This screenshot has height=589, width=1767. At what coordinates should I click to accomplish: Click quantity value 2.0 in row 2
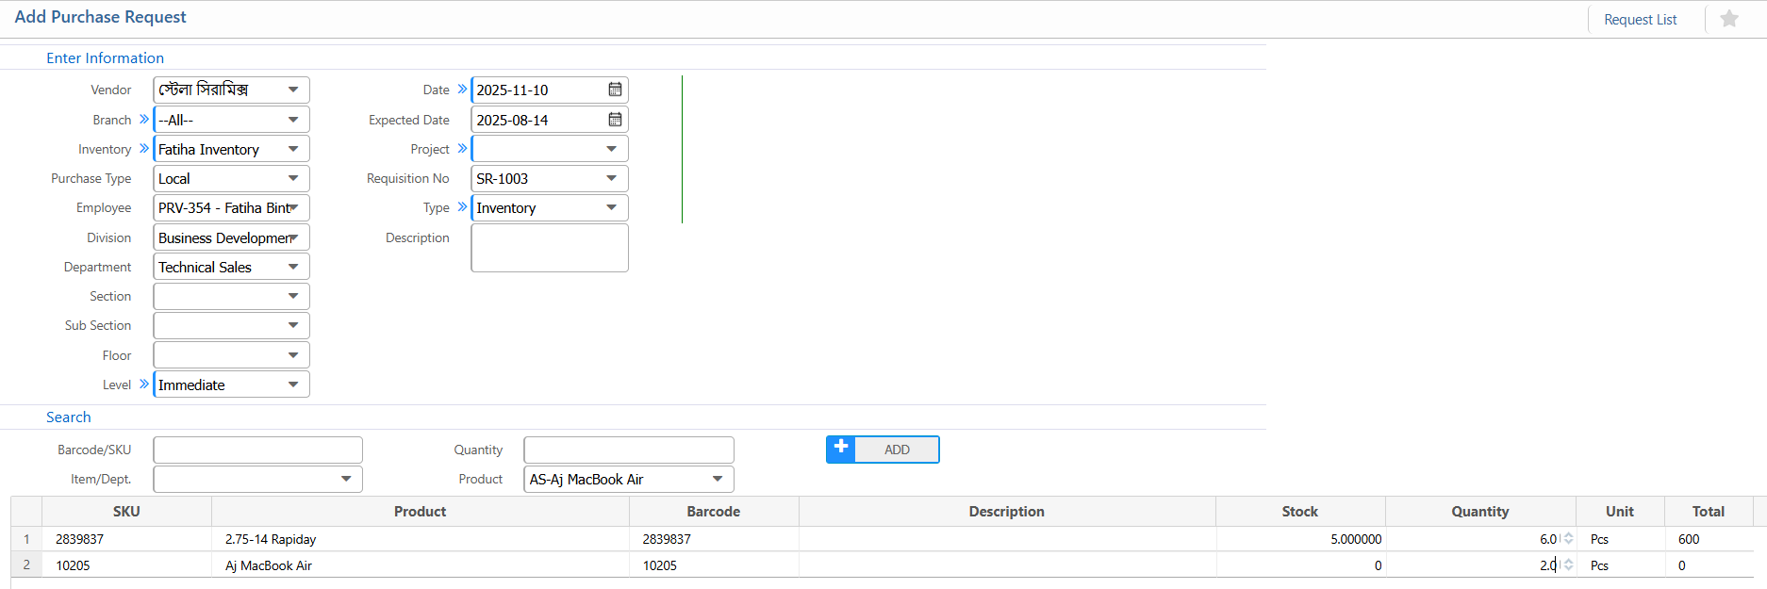(x=1548, y=565)
